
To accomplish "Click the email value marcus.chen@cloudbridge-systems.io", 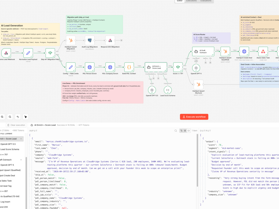I will pos(67,142).
